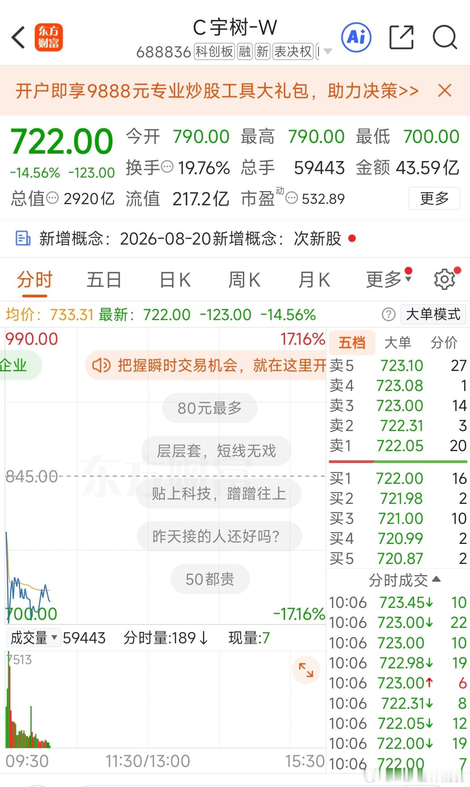Tap the 新 new-stock tag
This screenshot has width=470, height=787.
click(x=262, y=51)
